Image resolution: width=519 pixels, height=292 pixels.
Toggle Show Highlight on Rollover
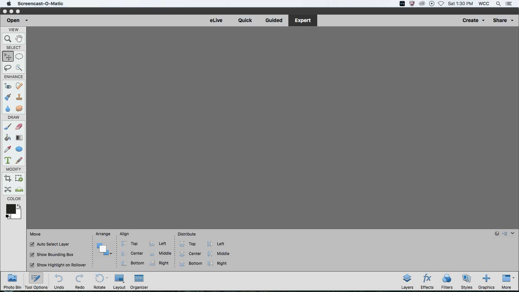point(32,265)
